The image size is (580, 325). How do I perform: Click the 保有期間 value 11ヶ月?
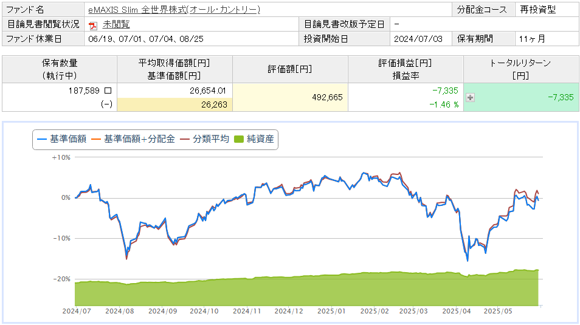point(532,39)
